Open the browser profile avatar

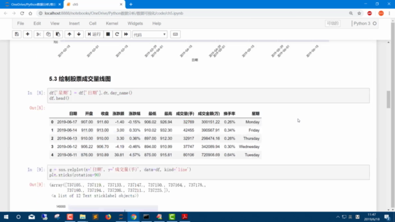[x=381, y=14]
